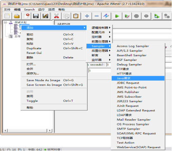Choose 剪切 from the context menu
The width and height of the screenshot is (172, 151).
pyautogui.click(x=54, y=34)
